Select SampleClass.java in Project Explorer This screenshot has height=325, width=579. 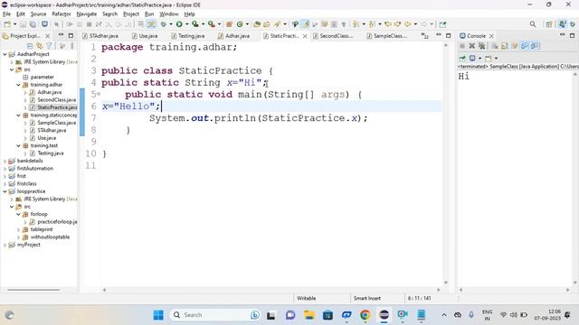pos(56,123)
